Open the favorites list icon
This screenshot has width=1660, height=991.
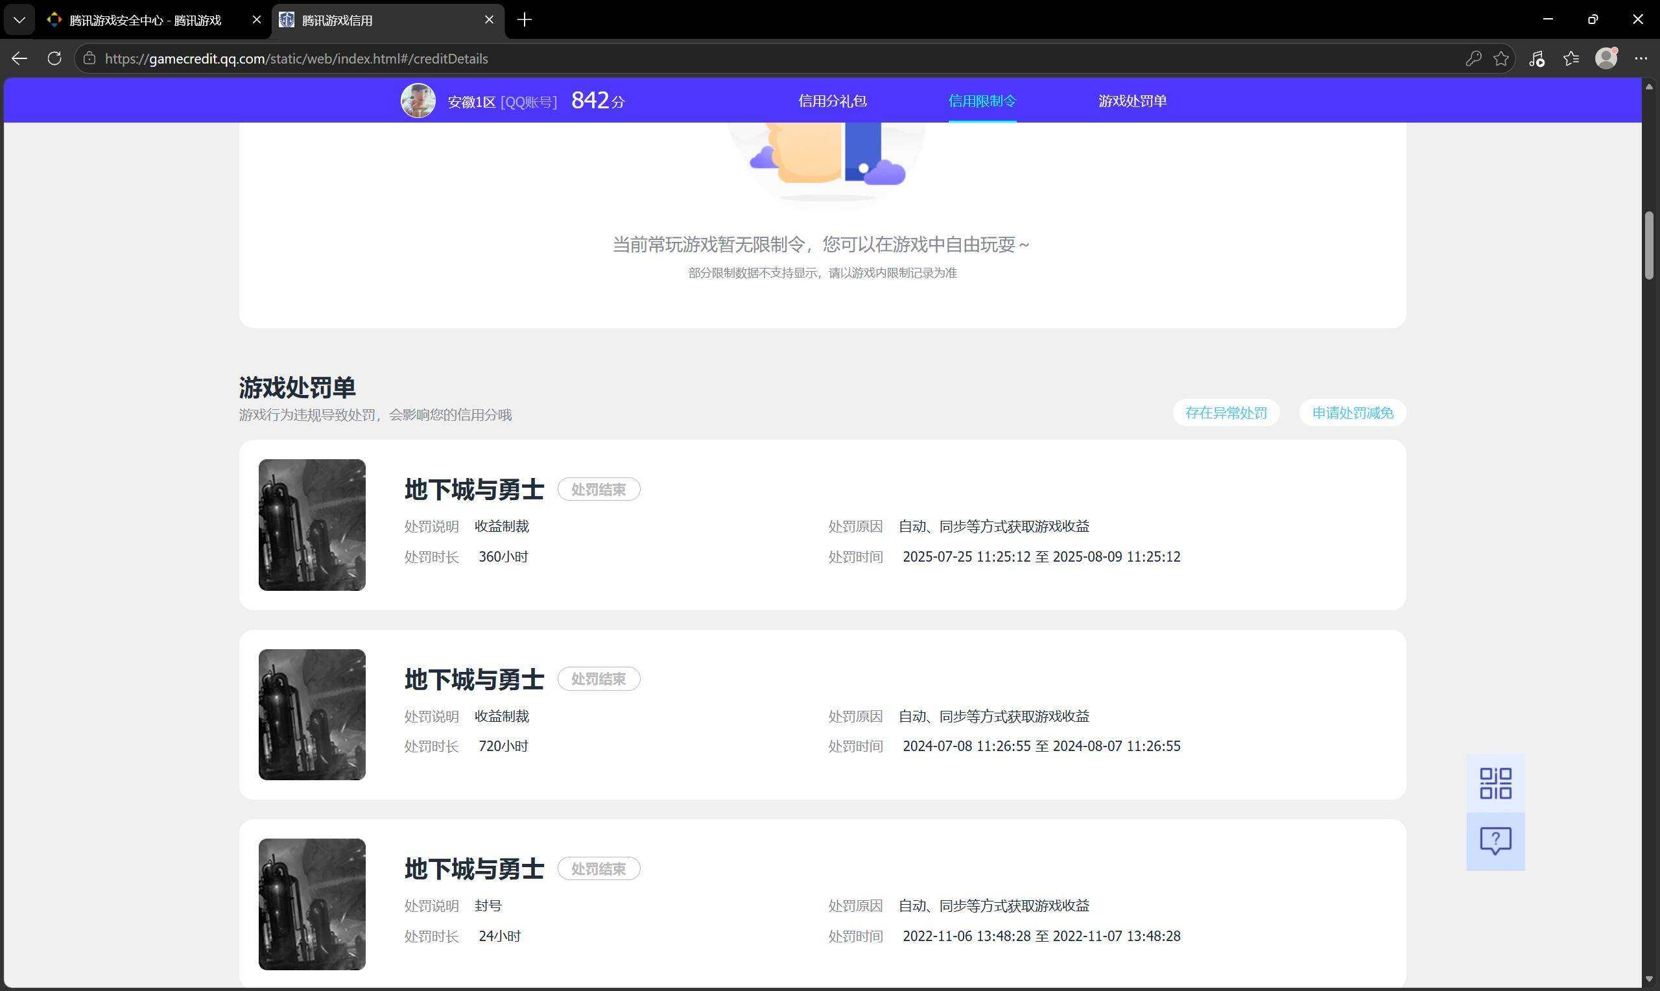click(1571, 59)
